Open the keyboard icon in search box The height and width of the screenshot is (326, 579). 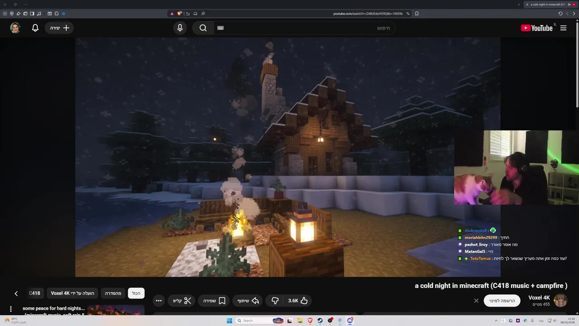tap(221, 28)
